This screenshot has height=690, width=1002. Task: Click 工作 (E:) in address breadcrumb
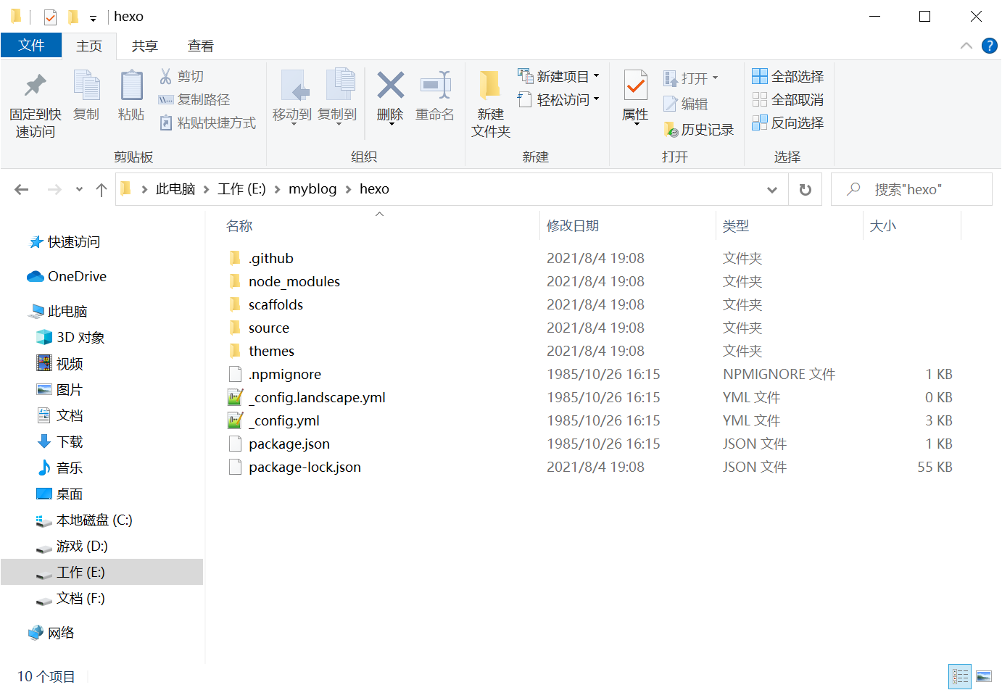tap(242, 188)
